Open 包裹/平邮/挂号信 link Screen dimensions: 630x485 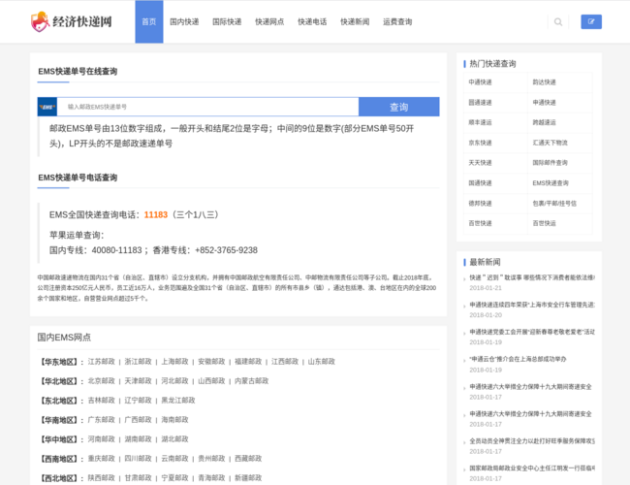[x=554, y=203]
